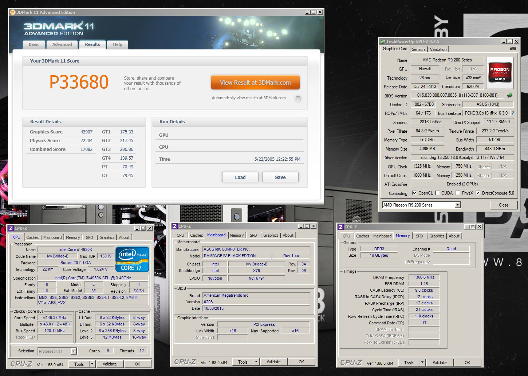
Task: Open the Graphics tab in the CPU-Z Memory window
Action: 437,236
